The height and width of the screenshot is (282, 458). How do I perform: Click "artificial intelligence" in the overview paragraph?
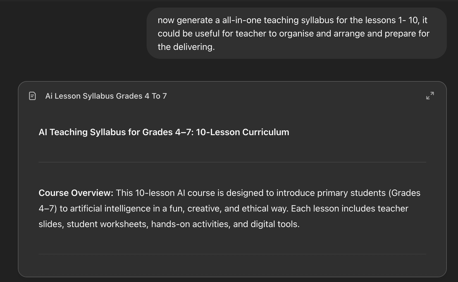(110, 208)
